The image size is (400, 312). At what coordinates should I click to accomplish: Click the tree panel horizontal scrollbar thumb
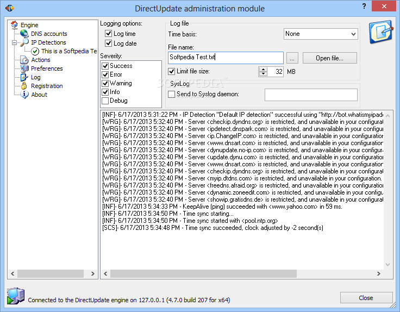pos(50,273)
